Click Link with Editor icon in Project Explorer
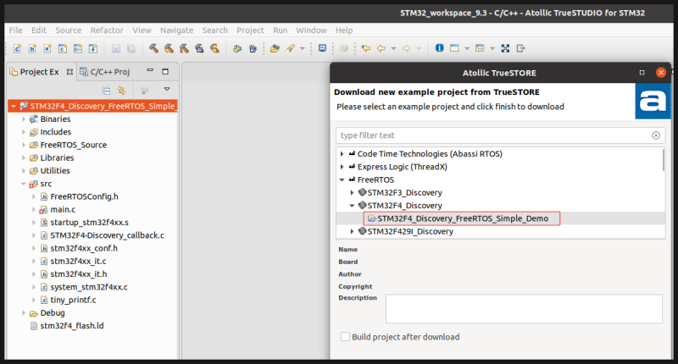 pos(121,91)
